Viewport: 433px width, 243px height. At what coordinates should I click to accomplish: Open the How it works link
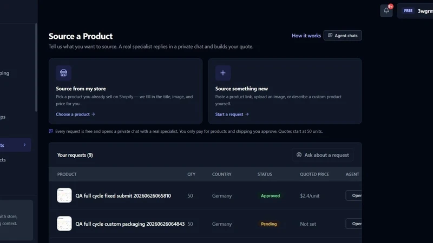(x=306, y=36)
